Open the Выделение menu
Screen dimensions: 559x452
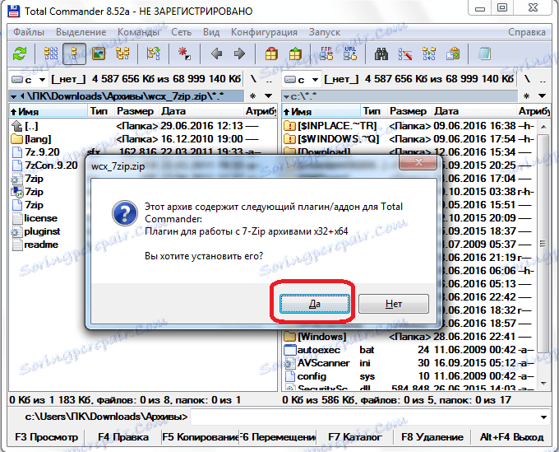click(81, 32)
